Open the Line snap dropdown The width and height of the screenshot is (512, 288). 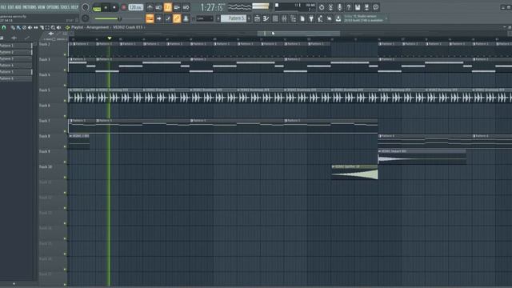pyautogui.click(x=205, y=18)
